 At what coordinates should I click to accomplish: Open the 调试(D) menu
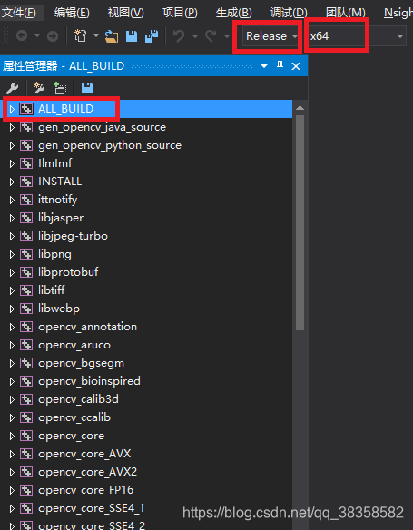point(289,13)
